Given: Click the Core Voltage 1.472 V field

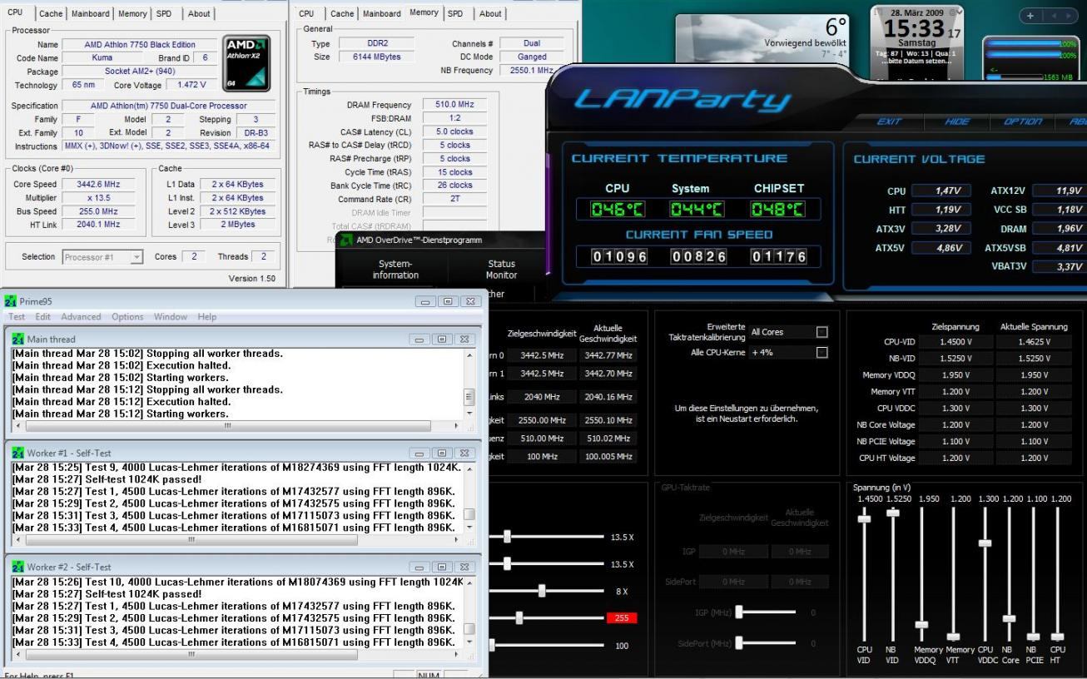Looking at the screenshot, I should 190,86.
